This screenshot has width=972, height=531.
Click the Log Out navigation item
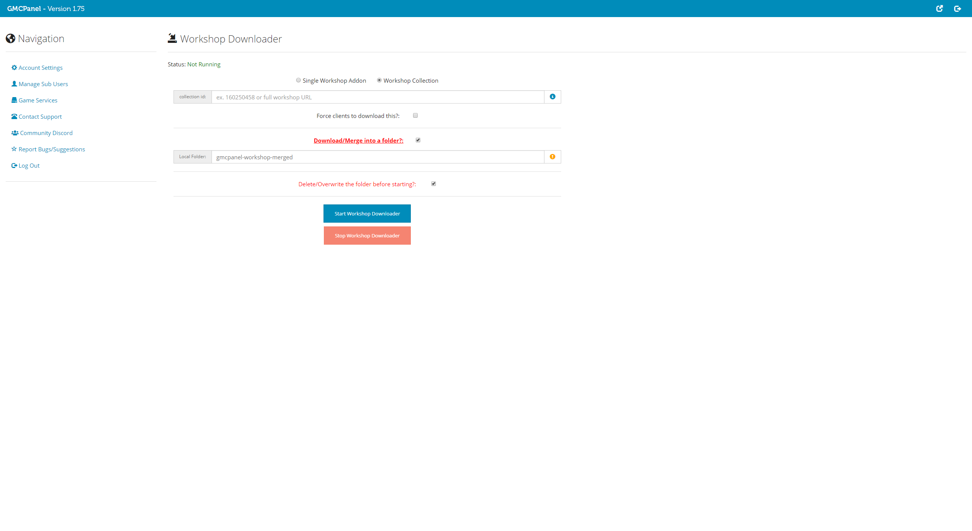[29, 165]
